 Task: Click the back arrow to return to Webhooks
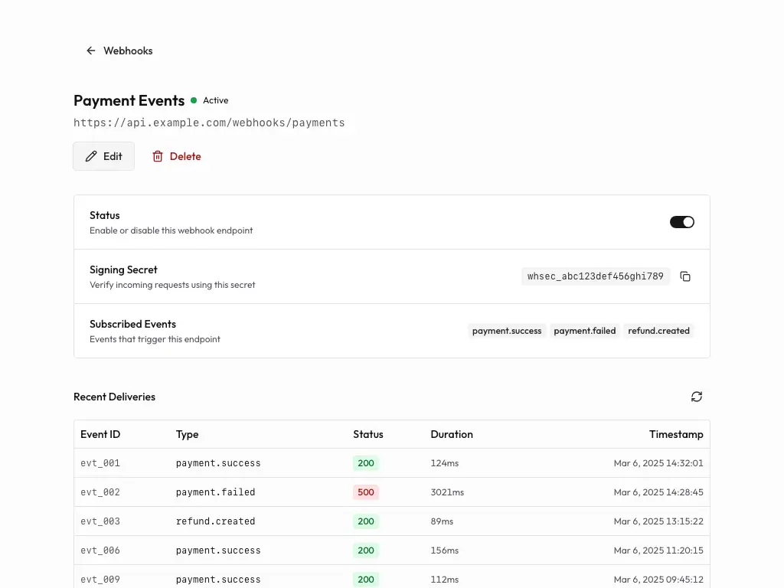(90, 50)
